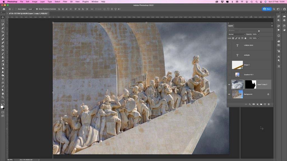Image resolution: width=287 pixels, height=161 pixels.
Task: Click the Shape 1 layer thumbnail
Action: click(x=237, y=65)
